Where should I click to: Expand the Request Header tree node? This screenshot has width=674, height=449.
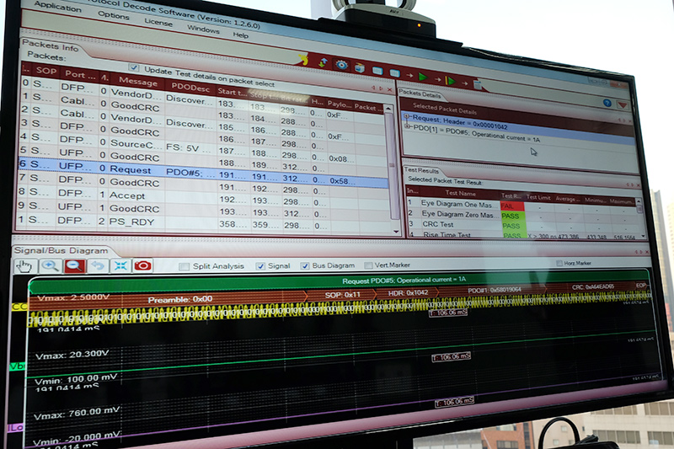pos(407,116)
